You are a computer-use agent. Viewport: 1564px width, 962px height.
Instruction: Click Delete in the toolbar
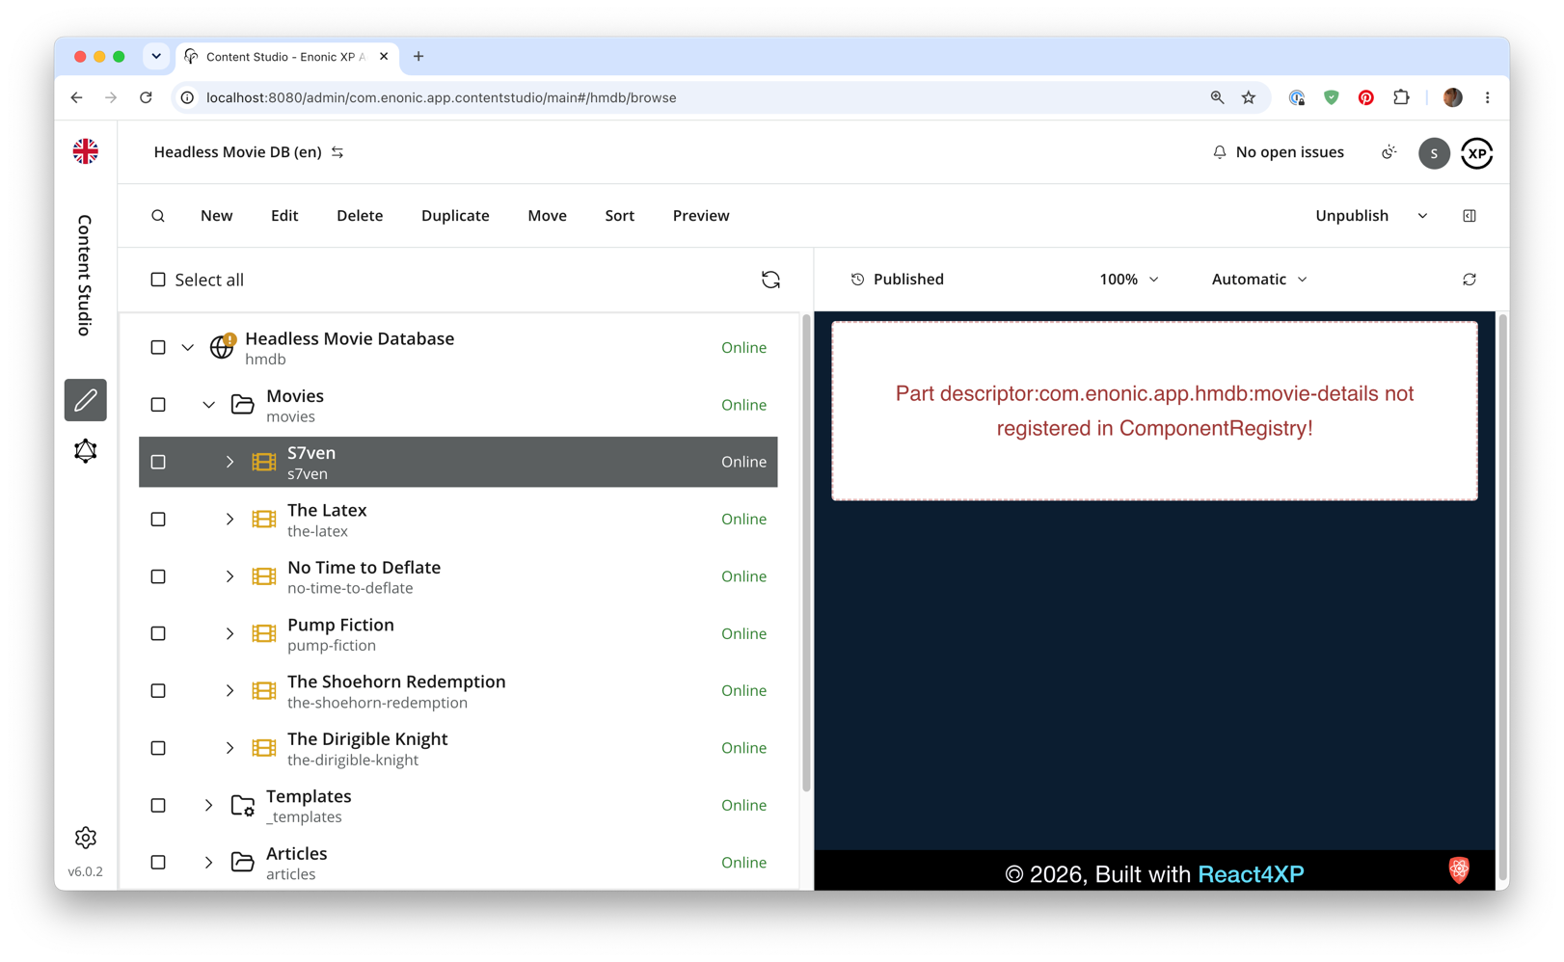coord(360,216)
